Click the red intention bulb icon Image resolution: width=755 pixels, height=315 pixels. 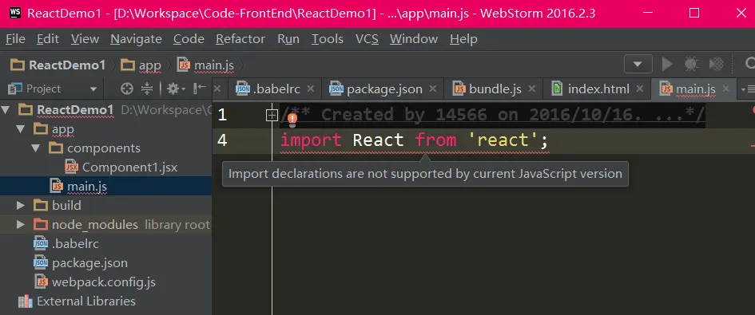click(x=292, y=119)
